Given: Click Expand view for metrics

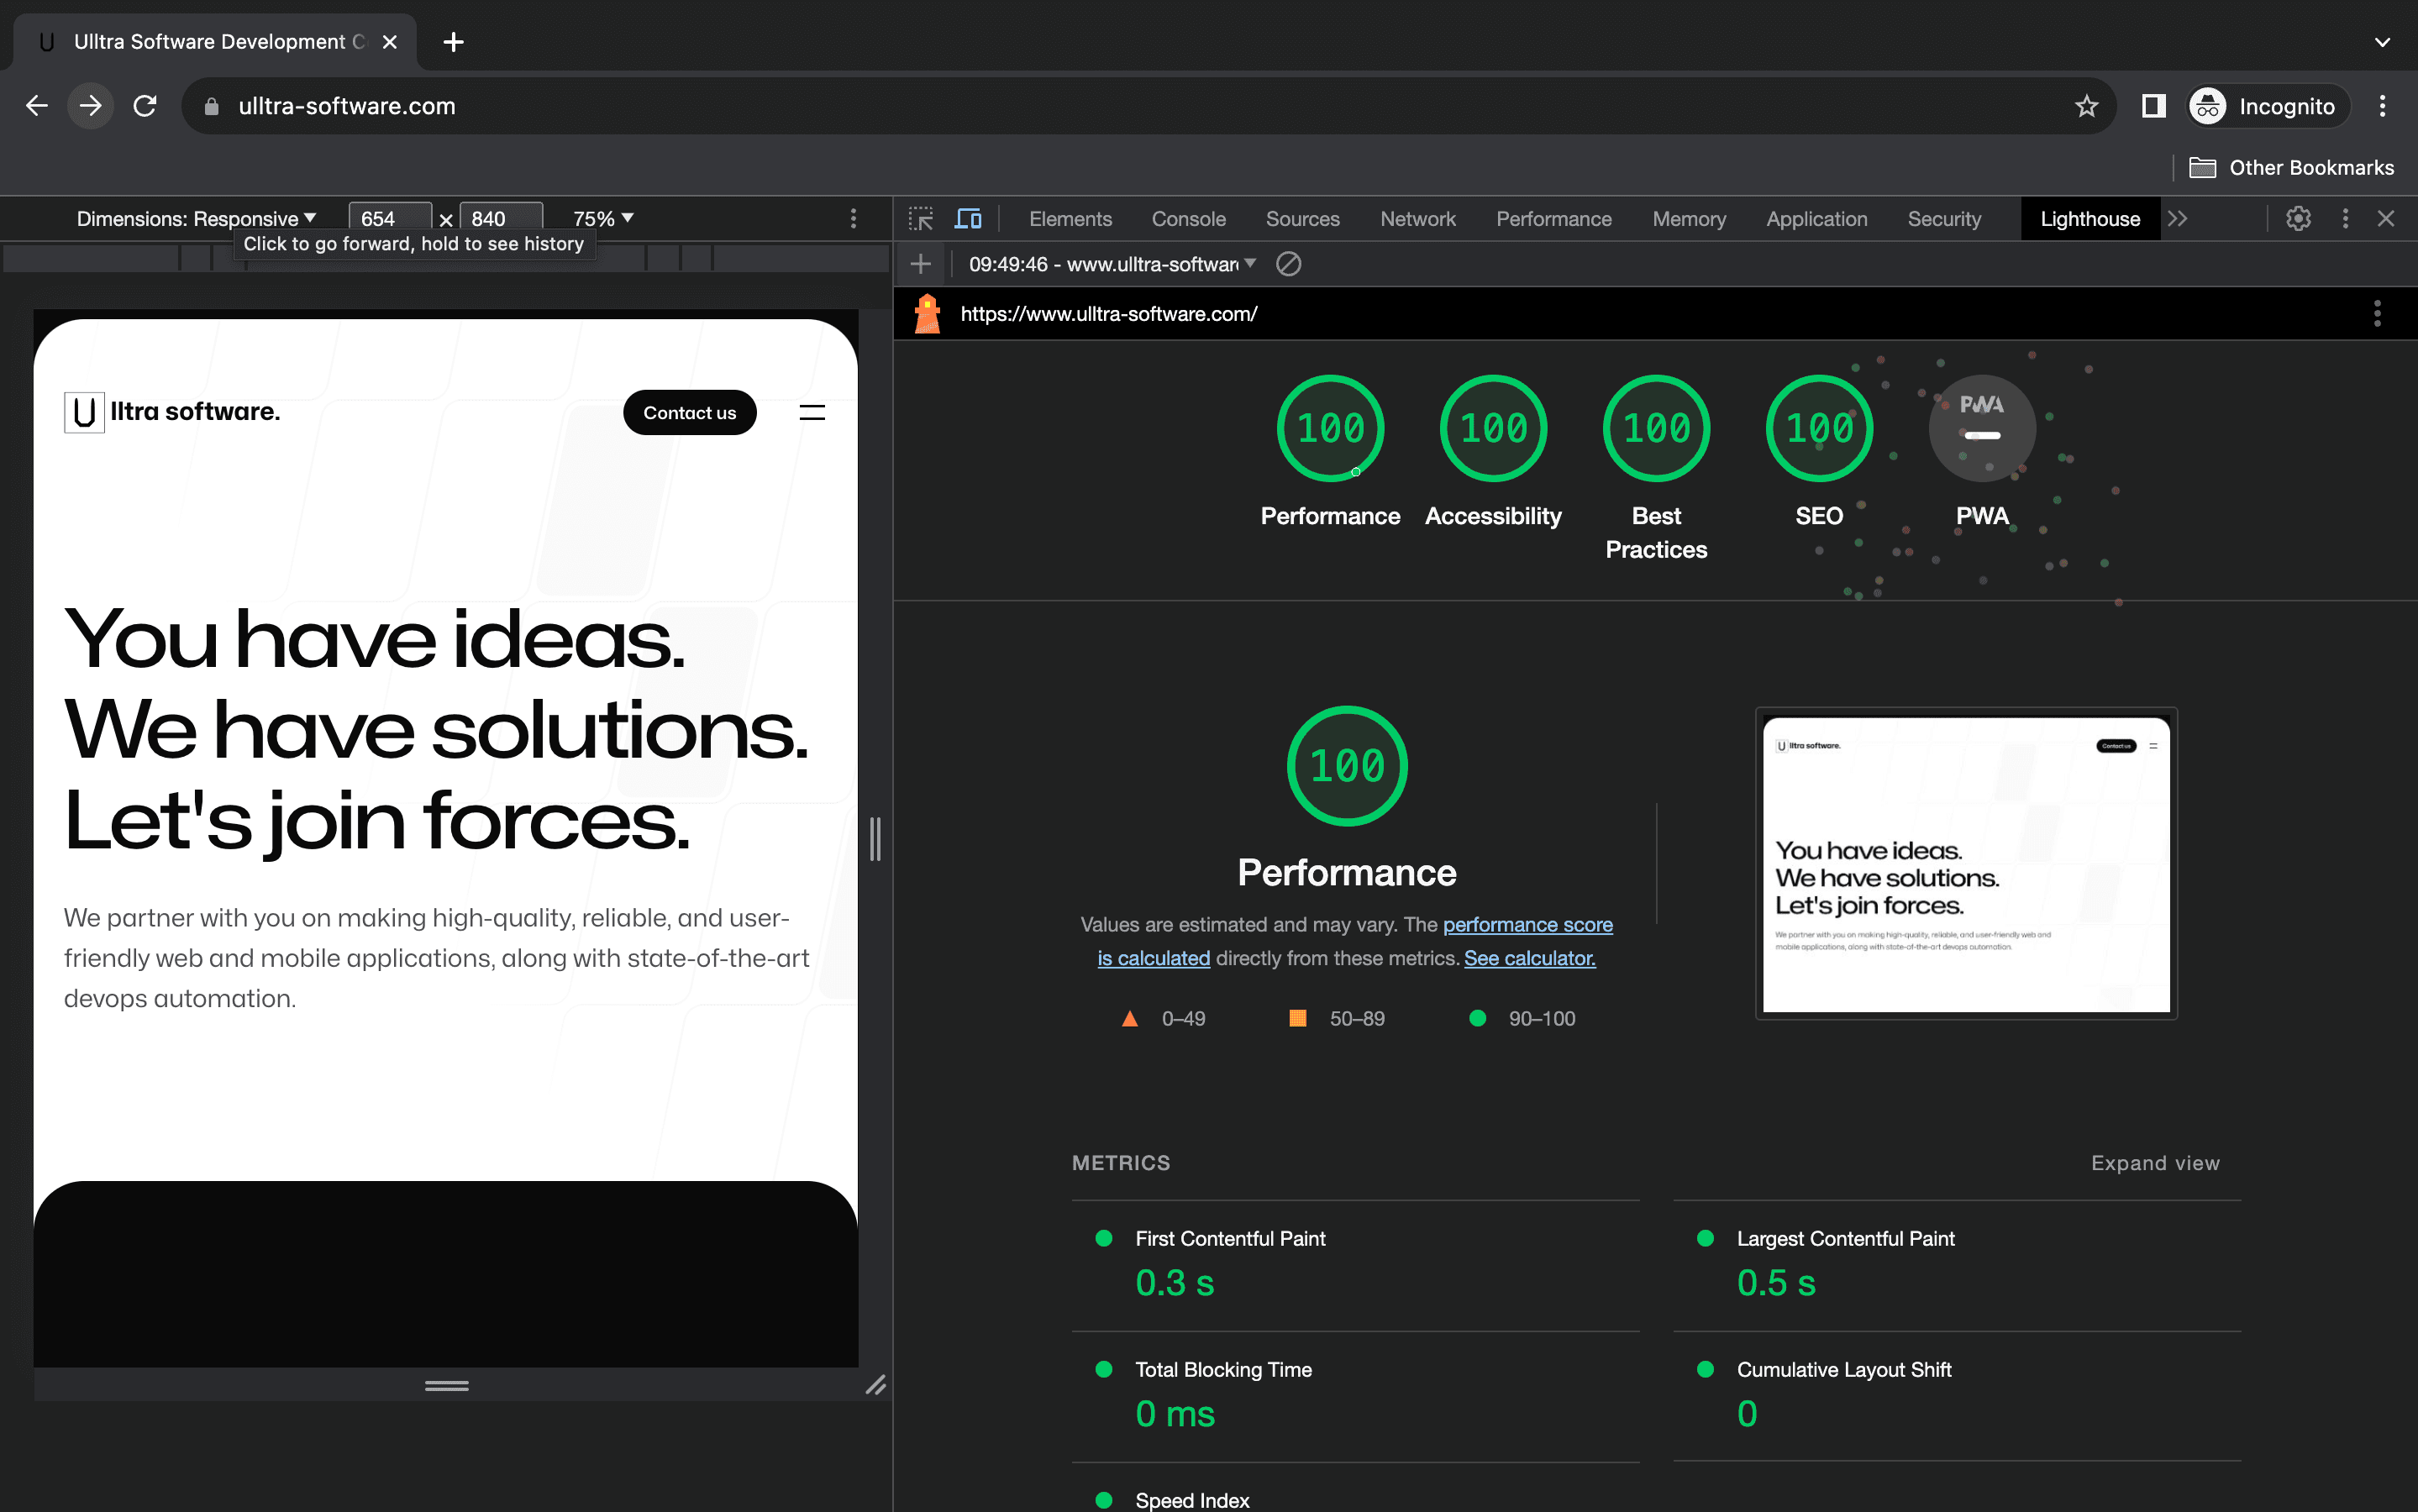Looking at the screenshot, I should (2155, 1163).
